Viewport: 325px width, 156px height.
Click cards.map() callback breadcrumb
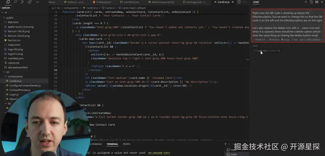point(132,8)
